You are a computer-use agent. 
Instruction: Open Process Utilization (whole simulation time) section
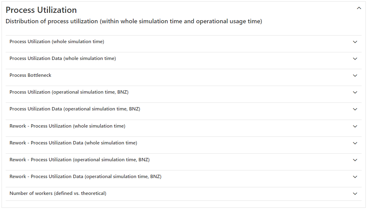(x=57, y=42)
